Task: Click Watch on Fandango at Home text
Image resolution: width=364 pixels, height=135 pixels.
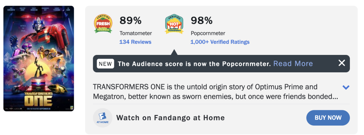Action: (170, 118)
